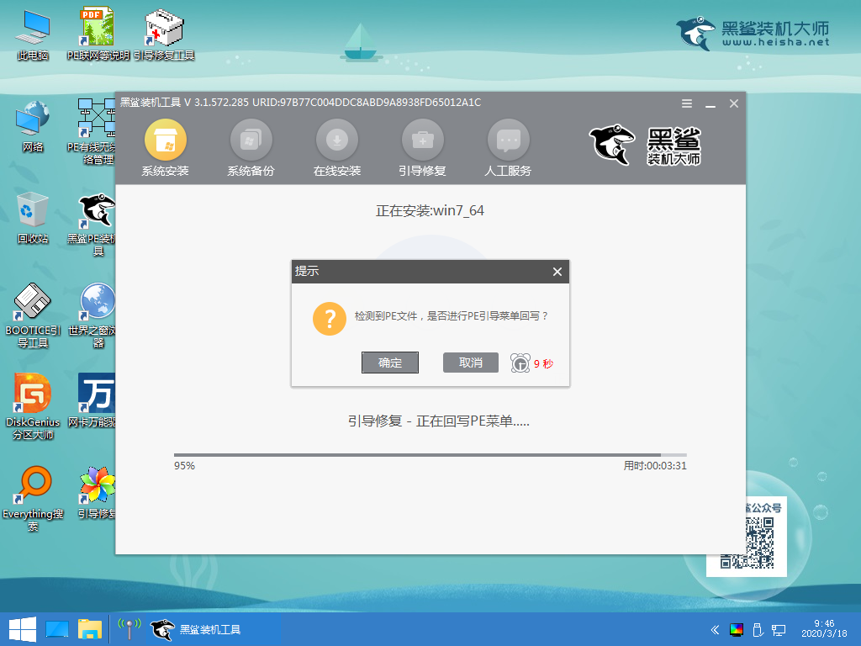Screen dimensions: 861x646
Task: Launch the 世界之窗浏览器 shortcut
Action: pyautogui.click(x=91, y=316)
